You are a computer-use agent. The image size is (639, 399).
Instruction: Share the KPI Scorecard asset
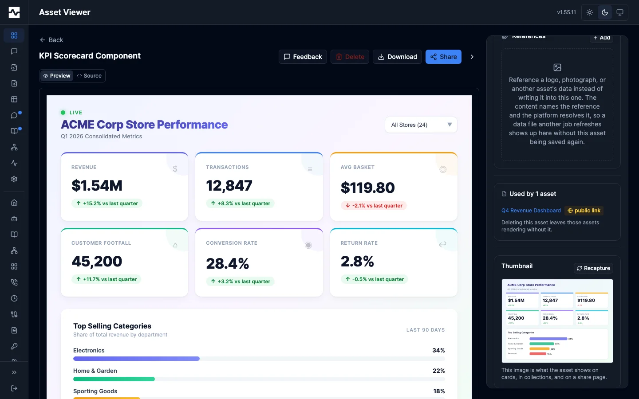click(x=444, y=57)
